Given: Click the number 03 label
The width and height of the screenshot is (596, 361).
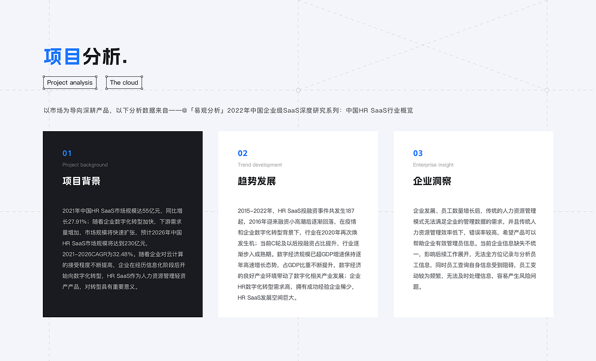Looking at the screenshot, I should [x=418, y=154].
